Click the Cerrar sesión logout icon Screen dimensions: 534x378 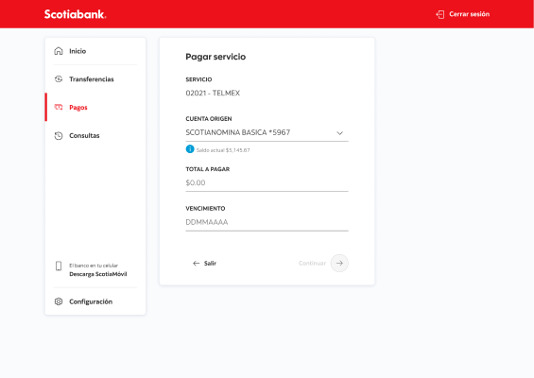click(x=440, y=14)
